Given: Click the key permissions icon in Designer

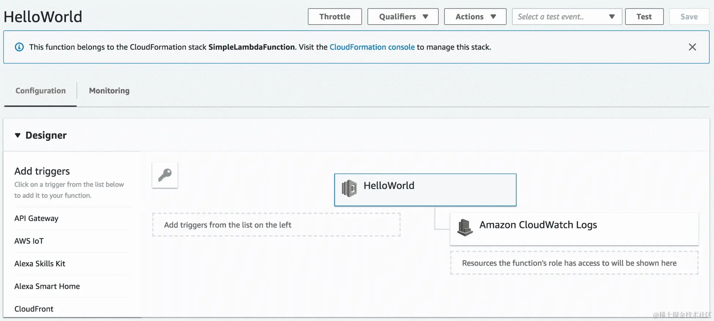Looking at the screenshot, I should [165, 175].
